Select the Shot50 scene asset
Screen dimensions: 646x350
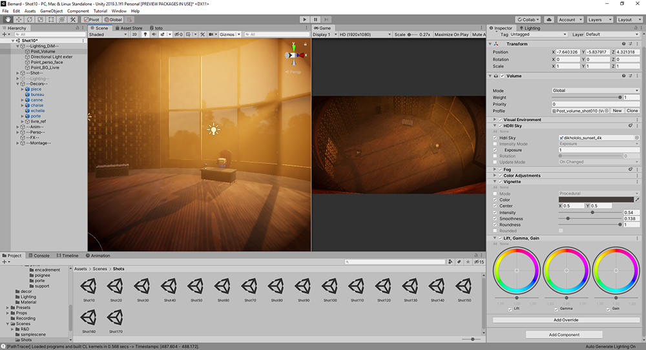[x=196, y=287]
